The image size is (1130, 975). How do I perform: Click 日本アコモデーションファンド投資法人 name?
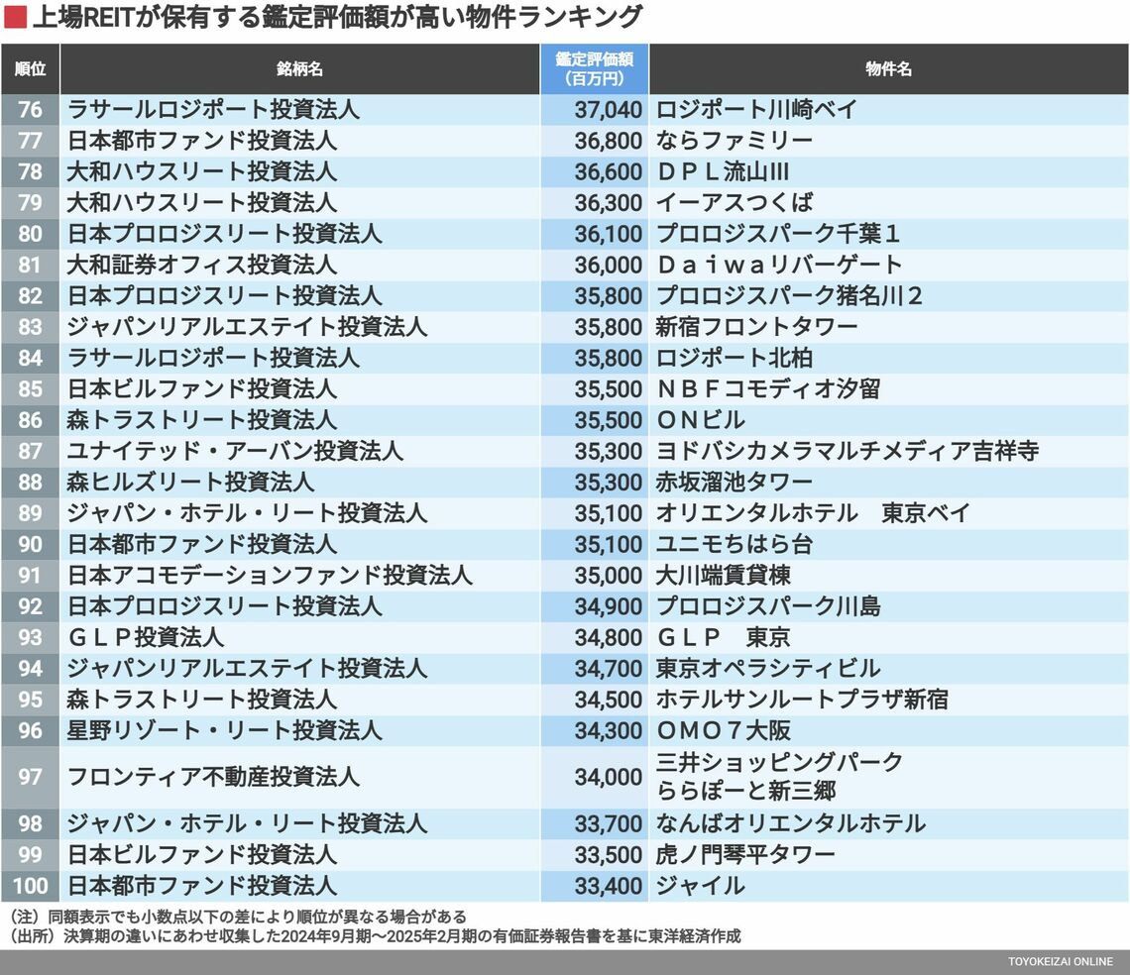[x=270, y=576]
